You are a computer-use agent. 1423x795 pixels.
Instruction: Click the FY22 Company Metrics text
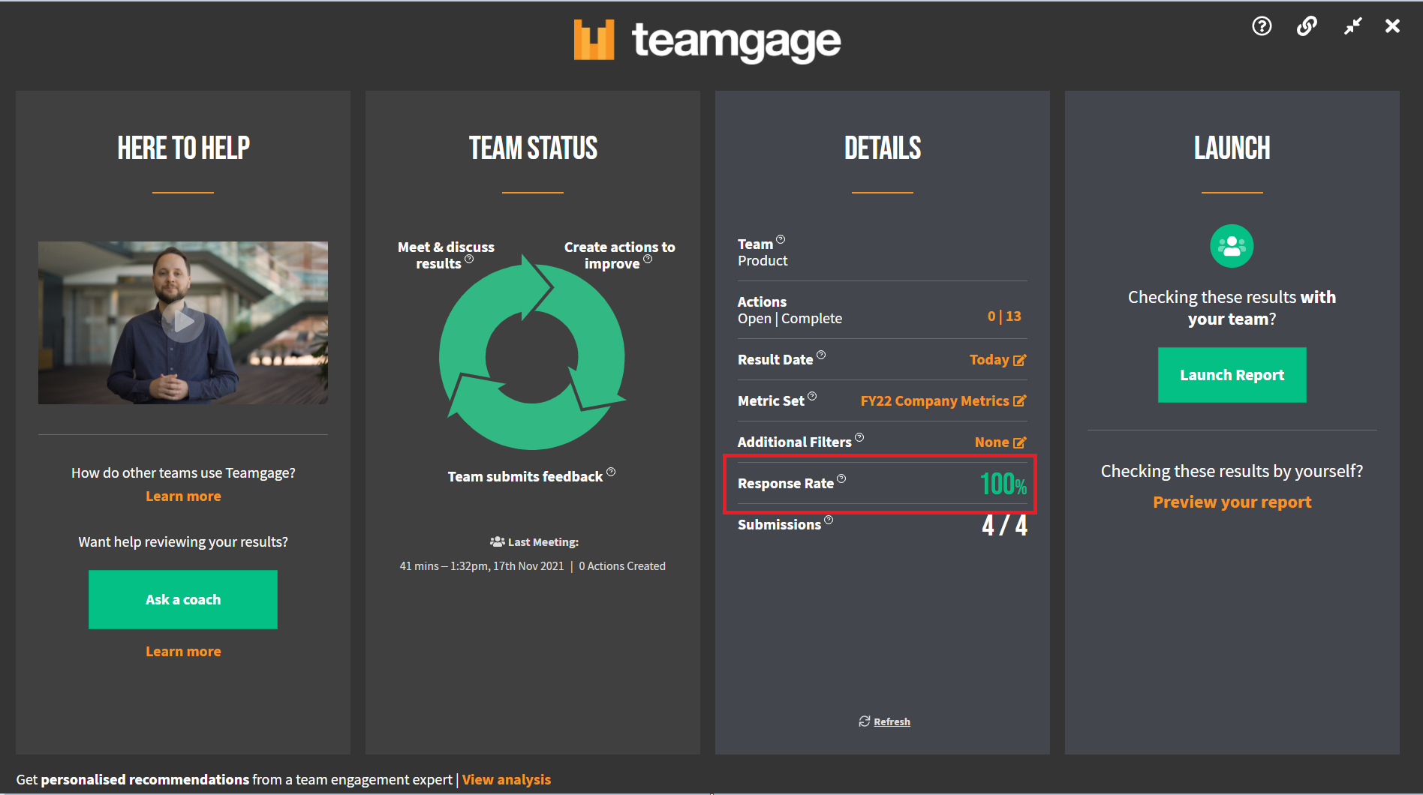point(934,401)
